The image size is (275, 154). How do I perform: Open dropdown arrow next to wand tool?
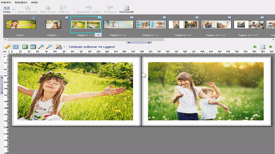coord(64,47)
